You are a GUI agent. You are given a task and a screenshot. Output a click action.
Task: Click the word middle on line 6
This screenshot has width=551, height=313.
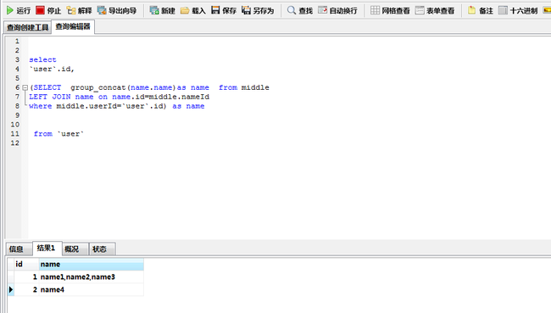tap(255, 87)
